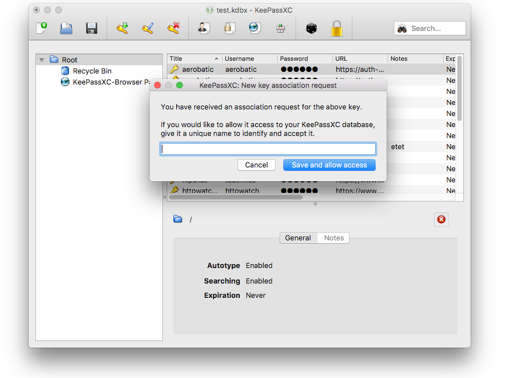
Task: Sort entries by Username column header
Action: click(x=250, y=59)
